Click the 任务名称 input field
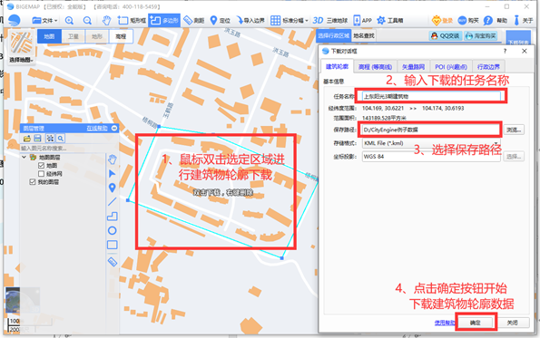The image size is (540, 338). click(431, 96)
